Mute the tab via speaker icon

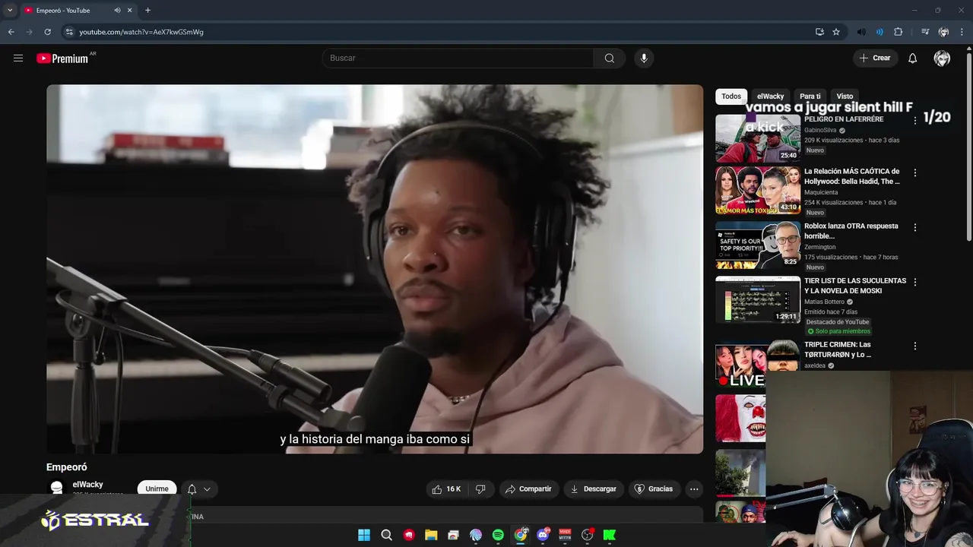117,11
